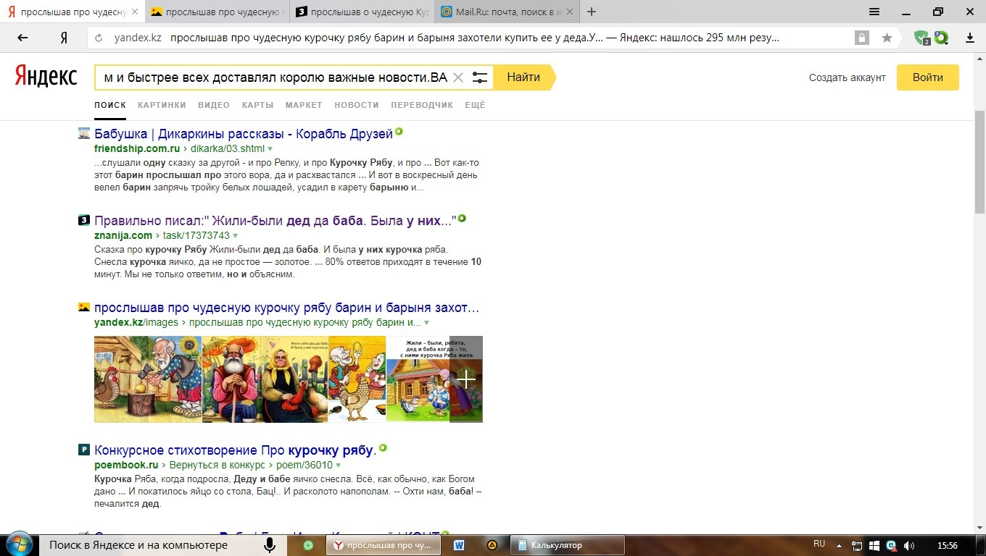The image size is (986, 556).
Task: Switch to the КАРТЫ search tab
Action: [258, 105]
